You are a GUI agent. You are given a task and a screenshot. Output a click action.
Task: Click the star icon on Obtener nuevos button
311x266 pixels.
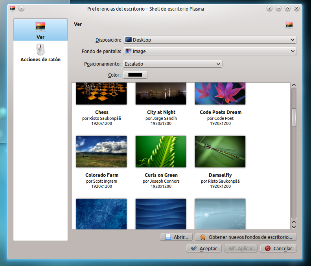[x=203, y=237]
